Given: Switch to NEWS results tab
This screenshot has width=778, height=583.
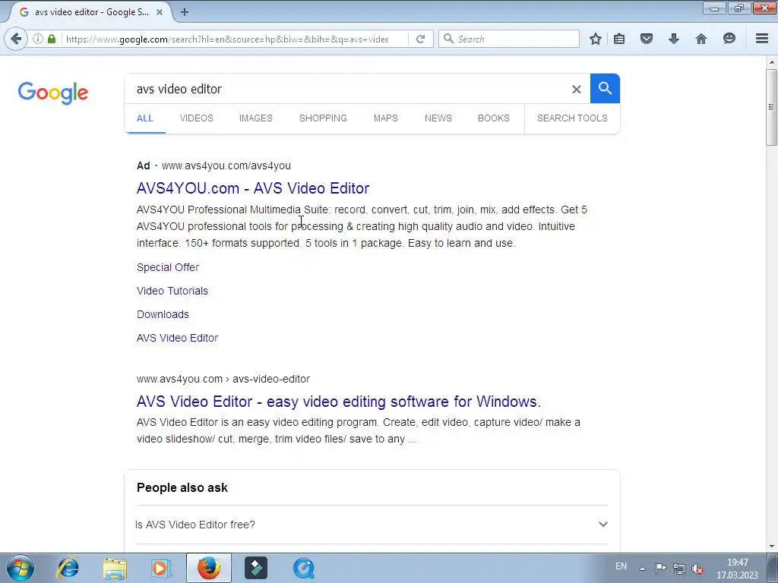Looking at the screenshot, I should [438, 118].
